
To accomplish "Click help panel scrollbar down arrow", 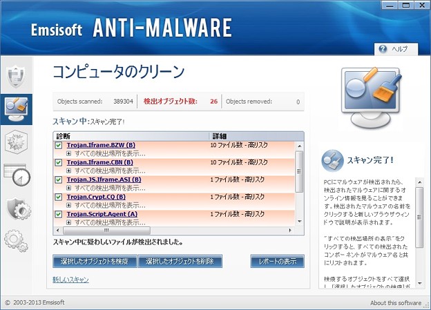I will tap(419, 283).
